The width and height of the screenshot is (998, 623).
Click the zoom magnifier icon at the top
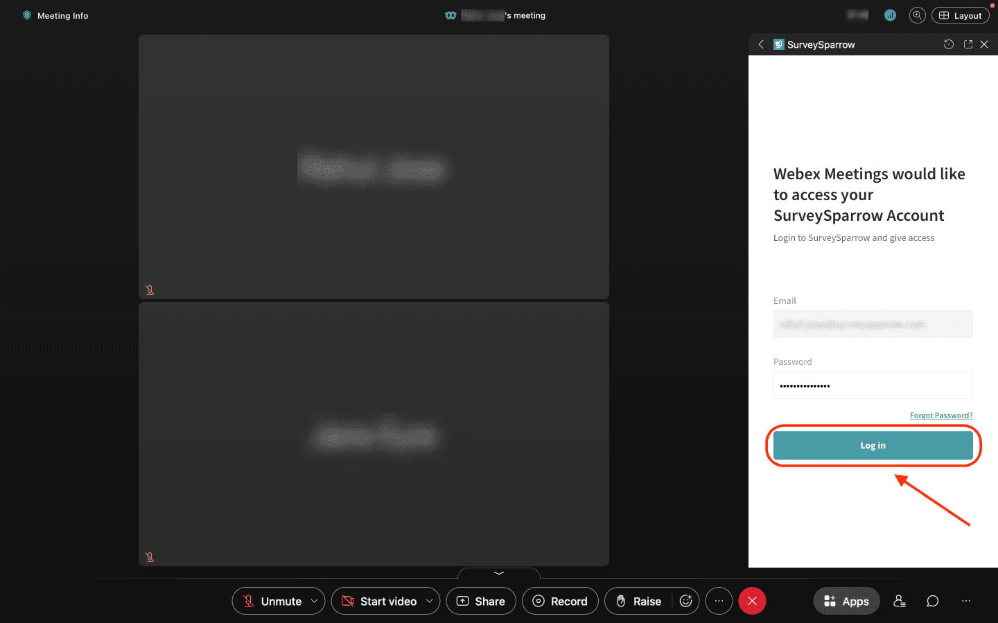tap(917, 15)
